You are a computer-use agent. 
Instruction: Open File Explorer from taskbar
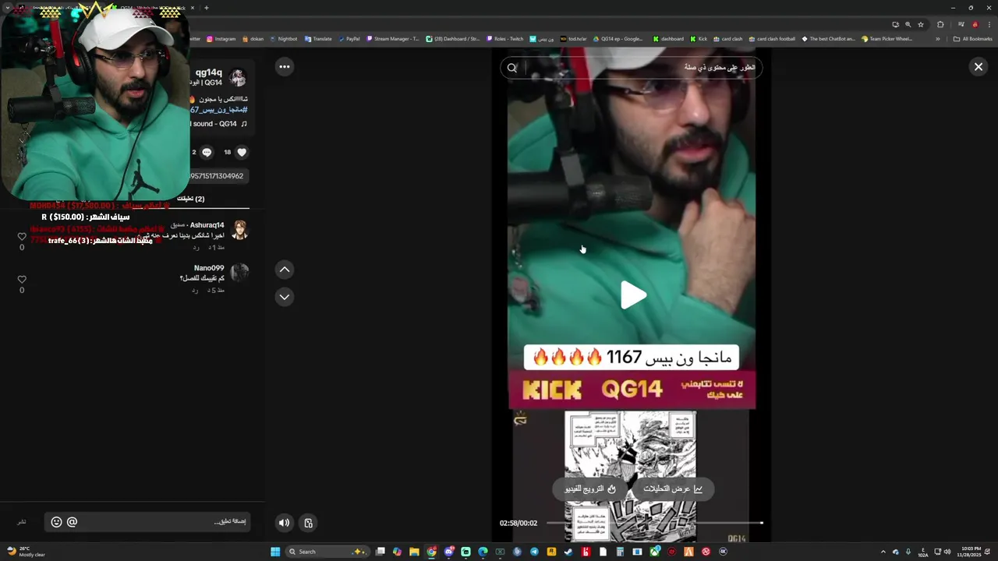click(414, 552)
